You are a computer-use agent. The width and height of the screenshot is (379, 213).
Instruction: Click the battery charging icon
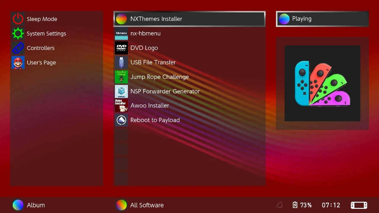point(295,205)
